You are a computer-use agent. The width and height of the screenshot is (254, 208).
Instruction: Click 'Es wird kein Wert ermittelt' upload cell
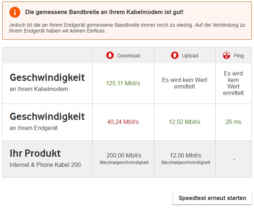tap(185, 83)
